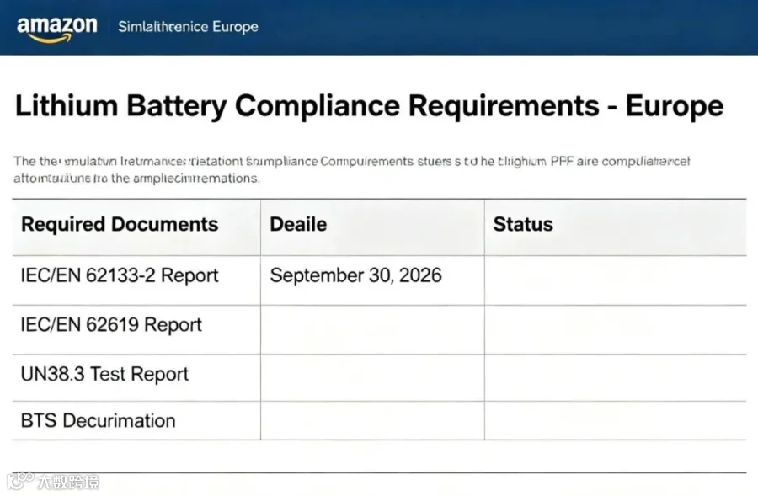758x496 pixels.
Task: Click the empty status cell for IEC/EN 62133-2
Action: point(616,280)
